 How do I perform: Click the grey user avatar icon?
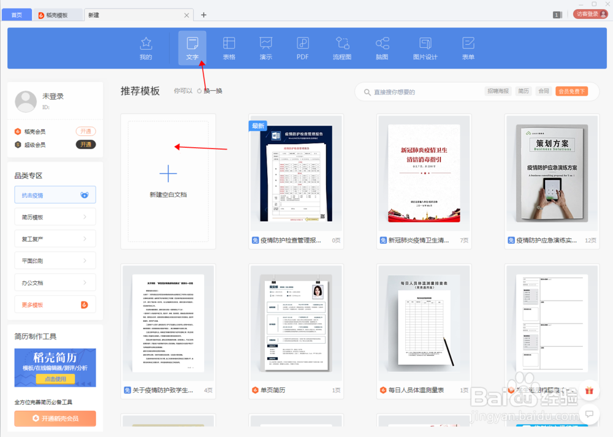click(x=26, y=101)
